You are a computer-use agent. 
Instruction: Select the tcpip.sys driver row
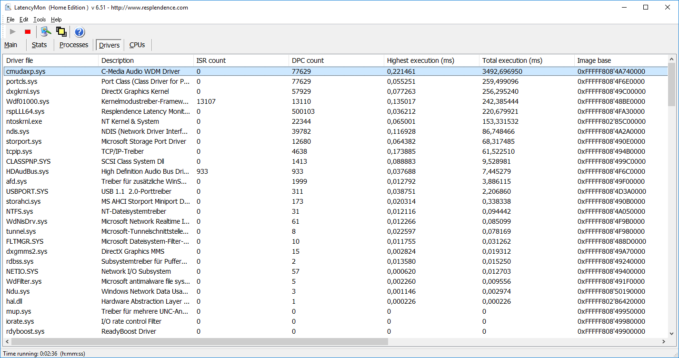[335, 151]
